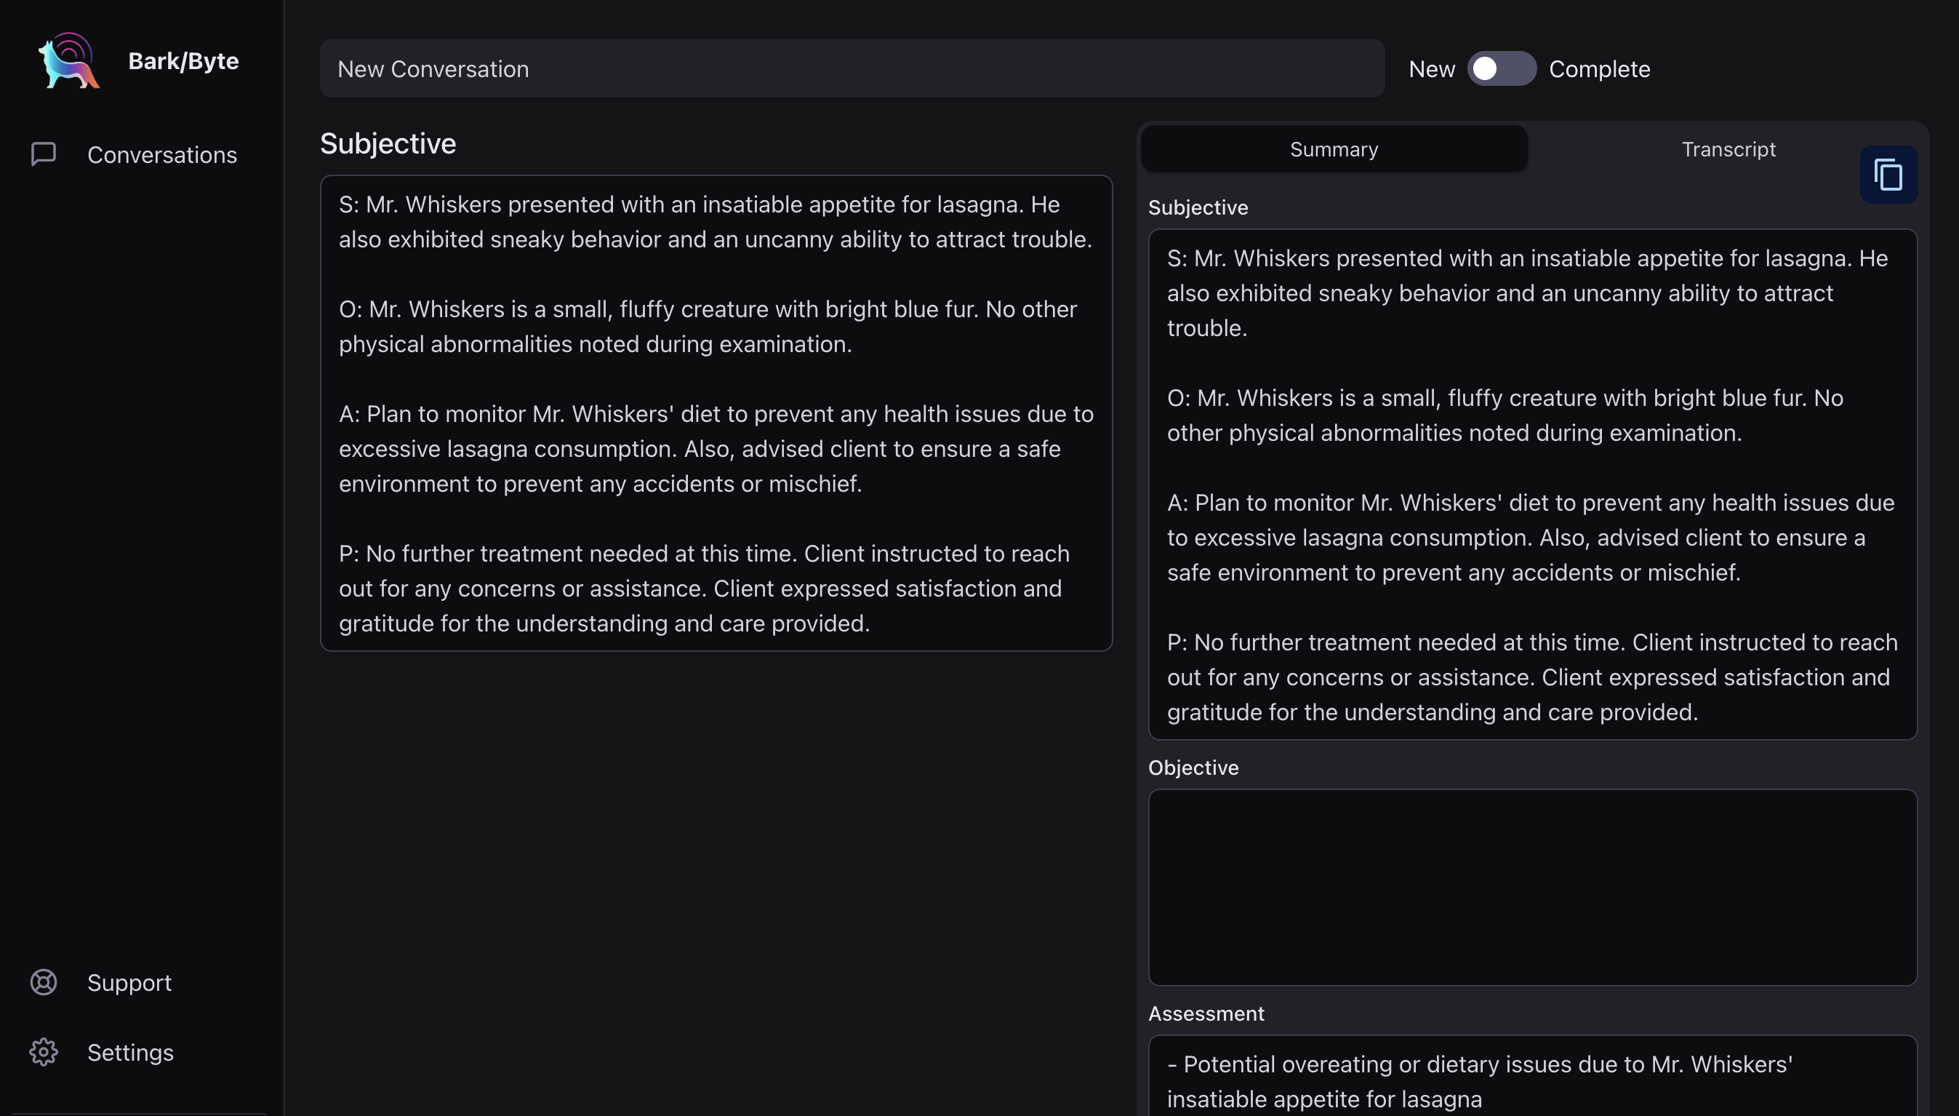Open the Support sidebar link
The image size is (1959, 1116).
coord(129,983)
